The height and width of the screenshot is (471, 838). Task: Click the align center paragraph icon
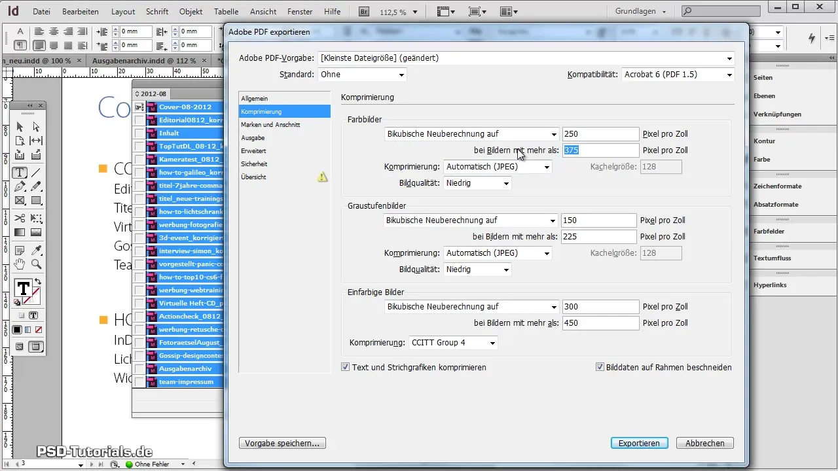[x=54, y=32]
